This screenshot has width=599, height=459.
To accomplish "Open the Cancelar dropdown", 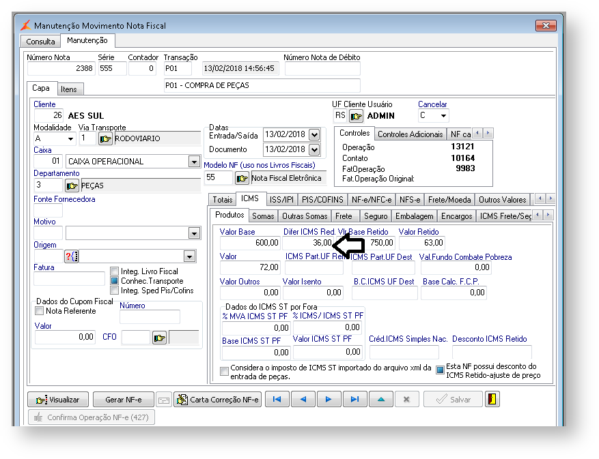I will [443, 116].
